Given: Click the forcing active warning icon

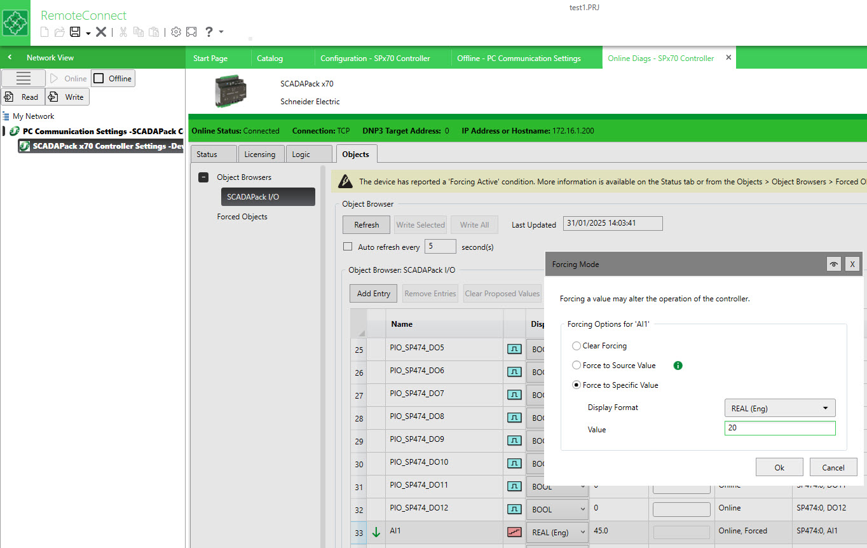Looking at the screenshot, I should point(345,181).
